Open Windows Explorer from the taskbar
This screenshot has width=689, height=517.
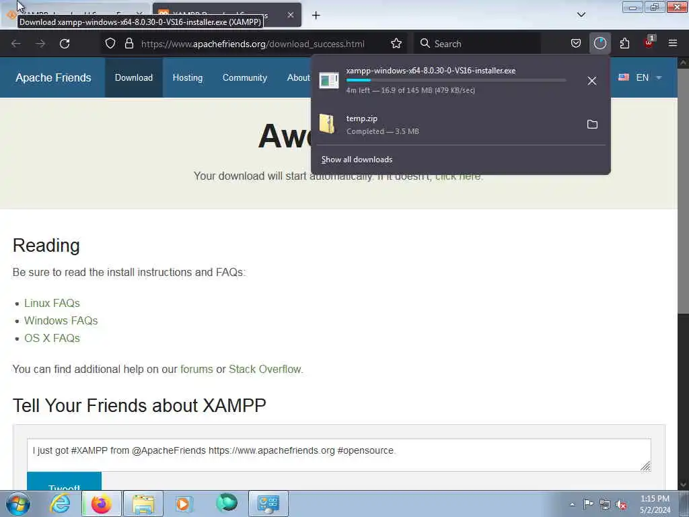143,504
